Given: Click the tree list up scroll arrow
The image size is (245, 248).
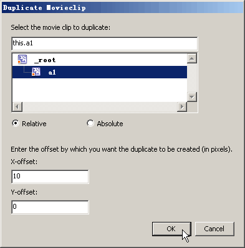Looking at the screenshot, I should pos(192,58).
